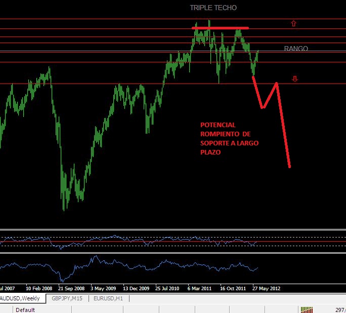The height and width of the screenshot is (313, 346).
Task: Select the thick red triple-top resistance line
Action: pos(221,28)
